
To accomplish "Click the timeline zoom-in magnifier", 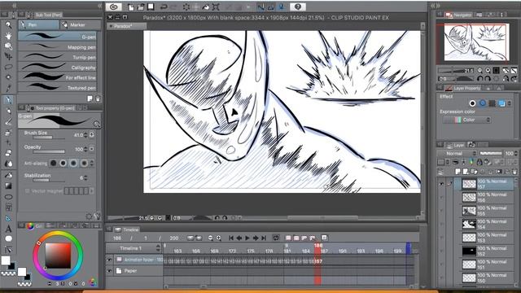I will (219, 238).
